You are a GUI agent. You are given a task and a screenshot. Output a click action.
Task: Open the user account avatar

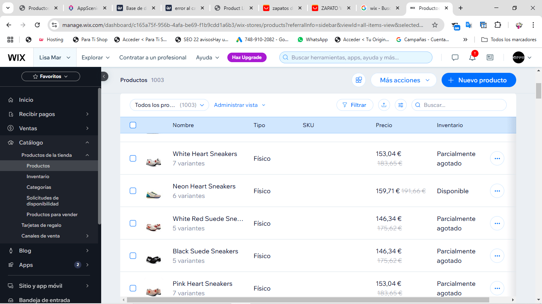click(519, 57)
